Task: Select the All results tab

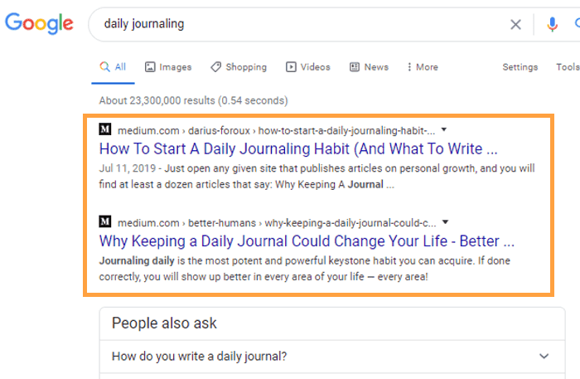Action: (x=113, y=67)
